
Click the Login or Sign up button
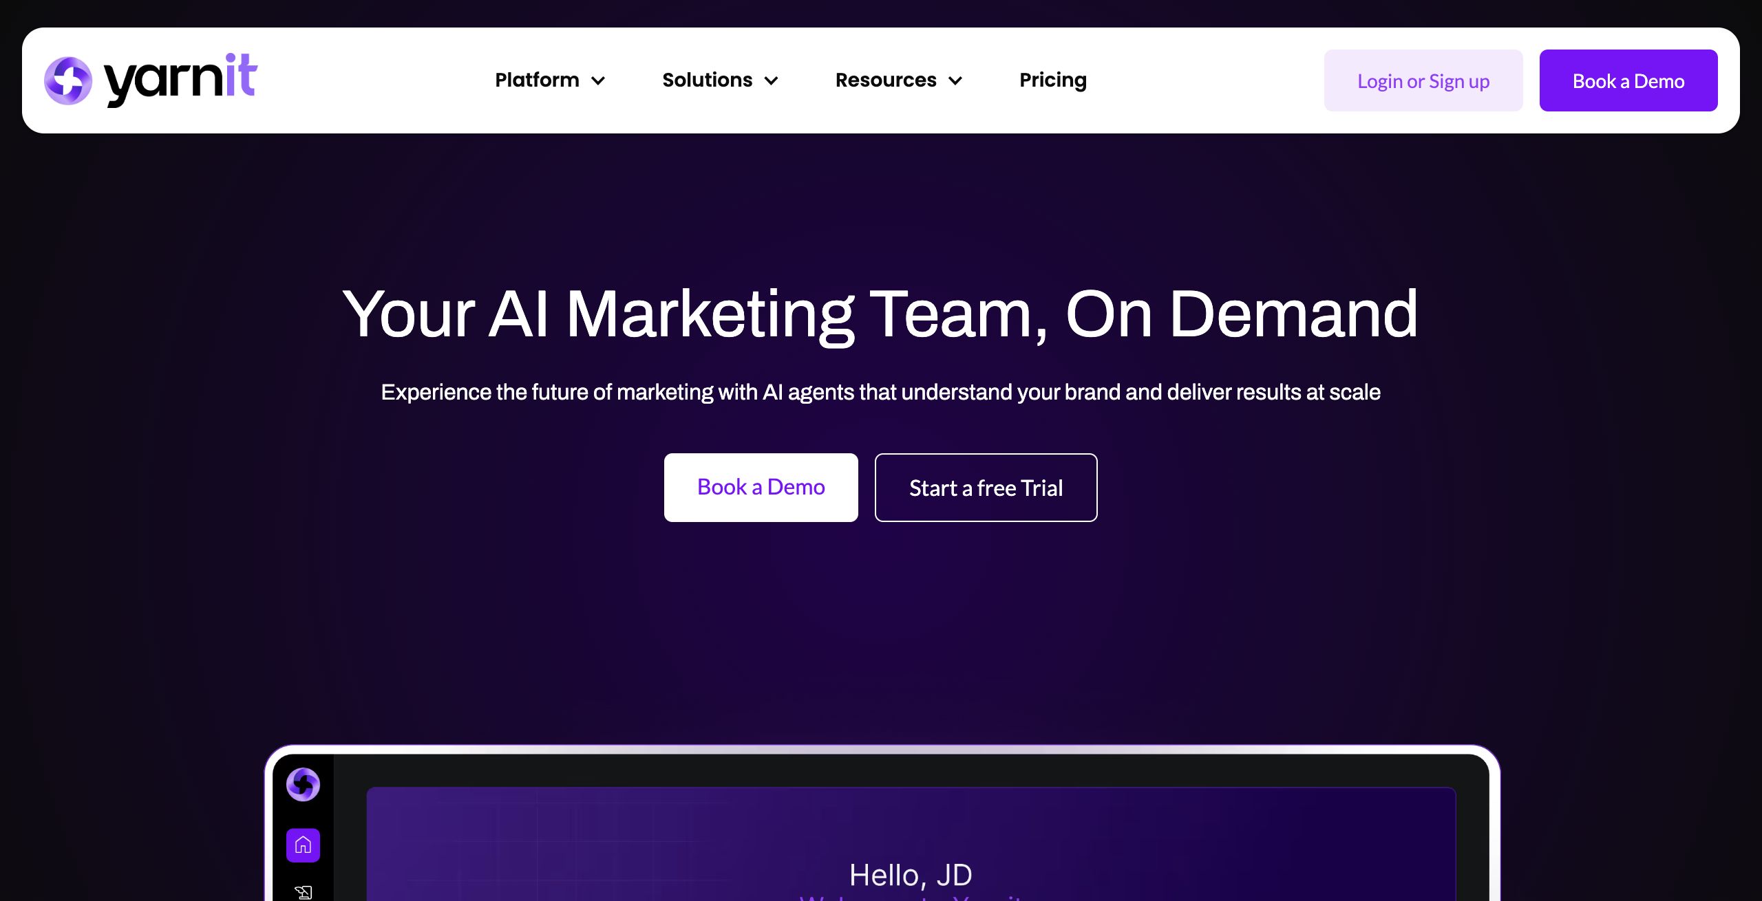pyautogui.click(x=1423, y=80)
